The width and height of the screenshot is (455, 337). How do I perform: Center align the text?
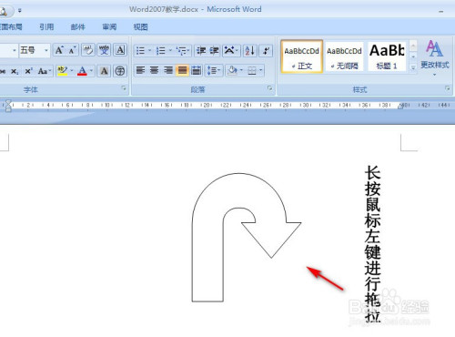click(155, 71)
